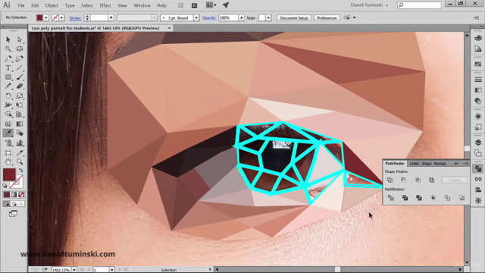Select the Pencil tool
The width and height of the screenshot is (485, 273).
tap(8, 86)
